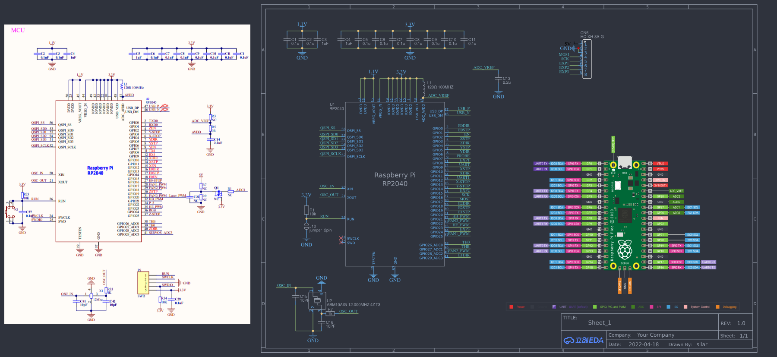Select the CN5 HC-XH-8A-G connector symbol
Screen dimensions: 777x357
587,59
